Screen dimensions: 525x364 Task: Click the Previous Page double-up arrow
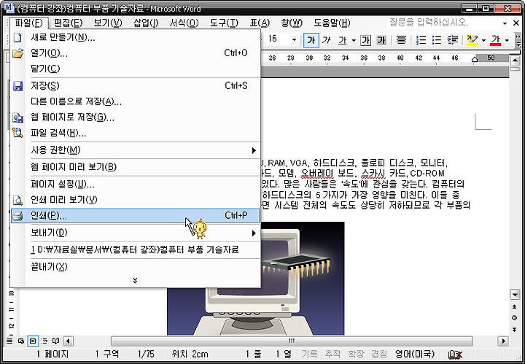click(515, 306)
